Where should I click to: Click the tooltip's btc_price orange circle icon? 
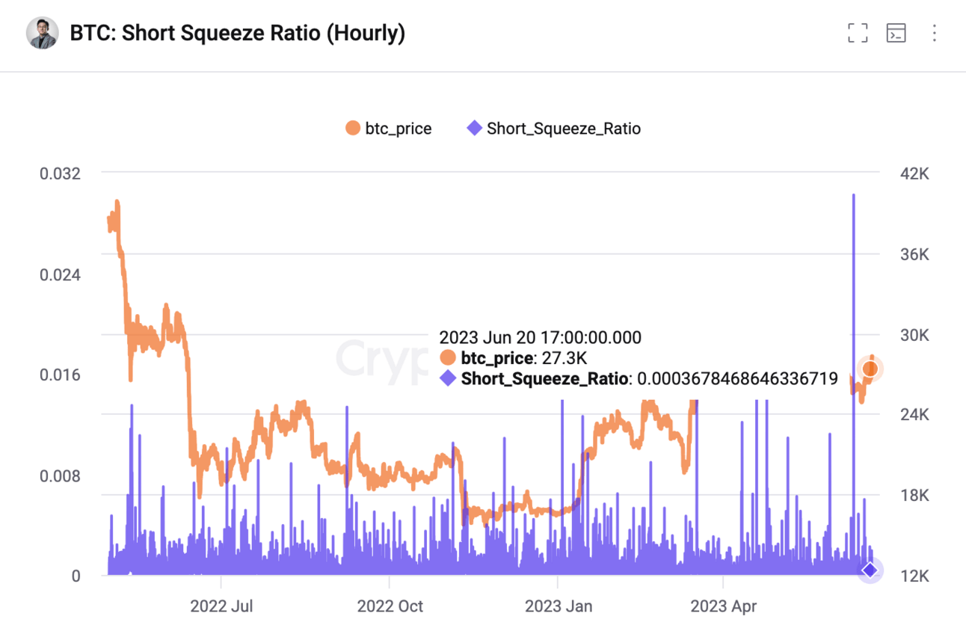448,357
